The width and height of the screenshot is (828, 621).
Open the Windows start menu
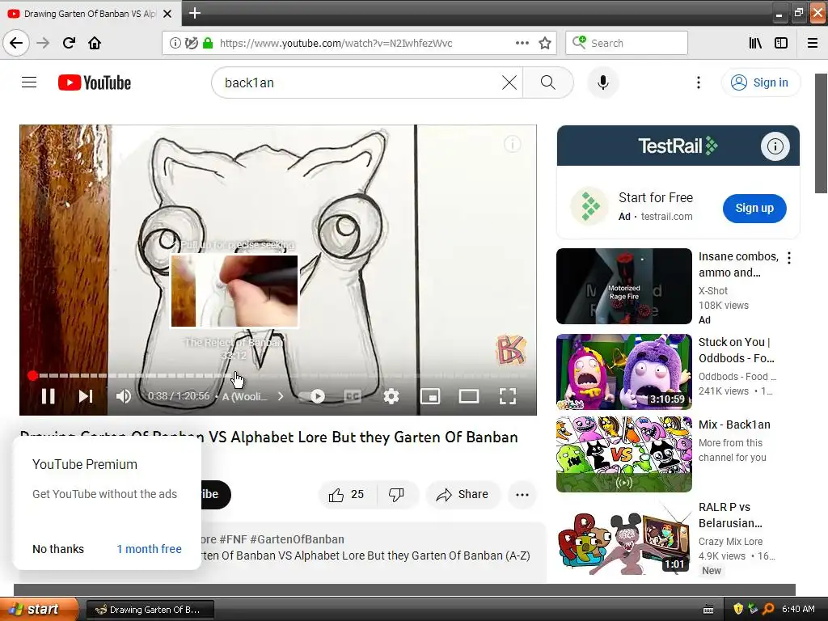coord(38,610)
